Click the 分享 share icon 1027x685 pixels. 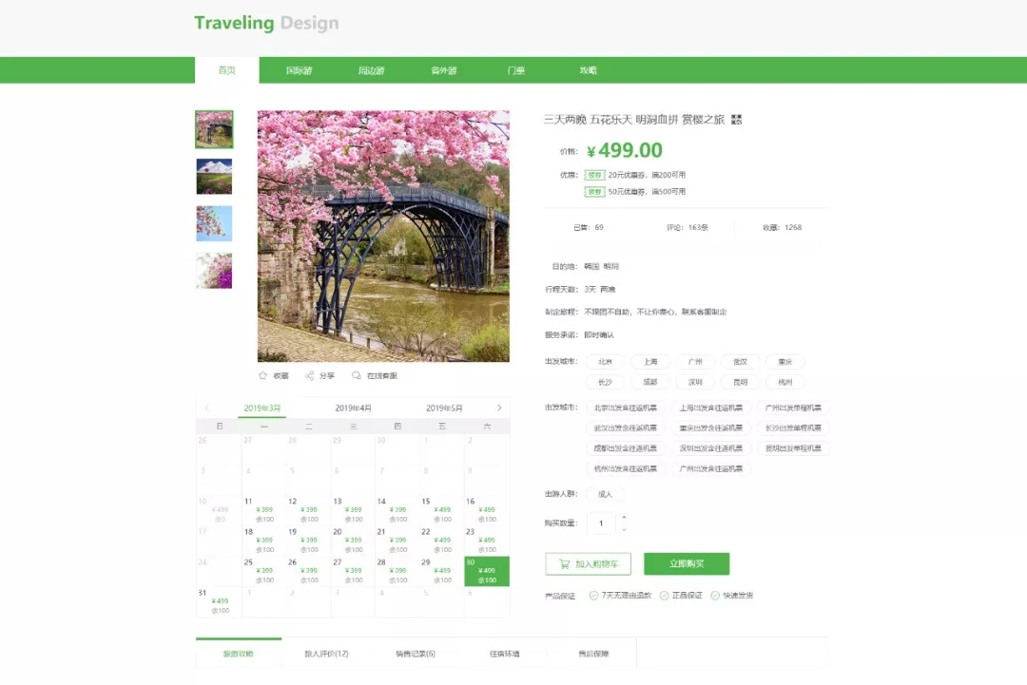[x=309, y=375]
